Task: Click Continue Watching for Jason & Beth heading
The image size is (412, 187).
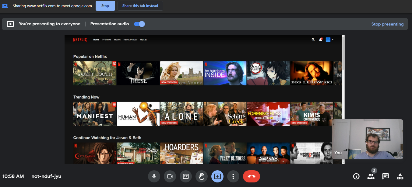Action: coord(107,138)
